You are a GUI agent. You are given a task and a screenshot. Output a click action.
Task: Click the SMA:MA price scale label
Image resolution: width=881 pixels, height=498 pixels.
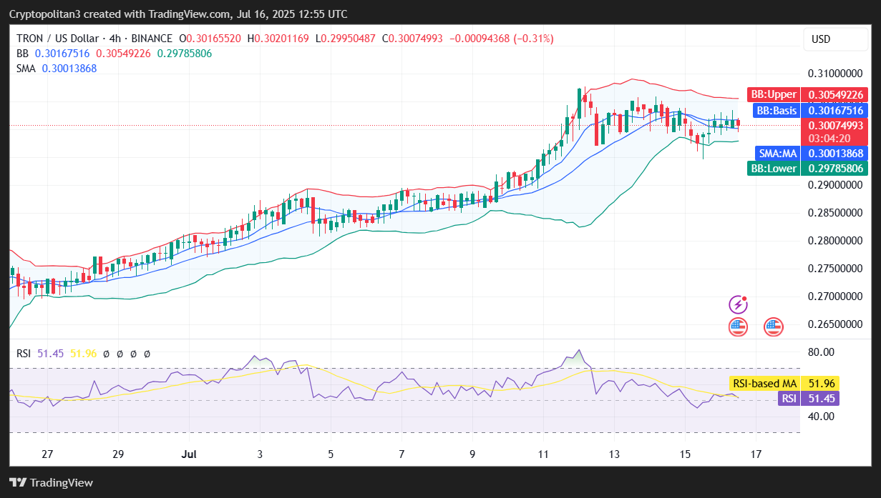pyautogui.click(x=777, y=154)
